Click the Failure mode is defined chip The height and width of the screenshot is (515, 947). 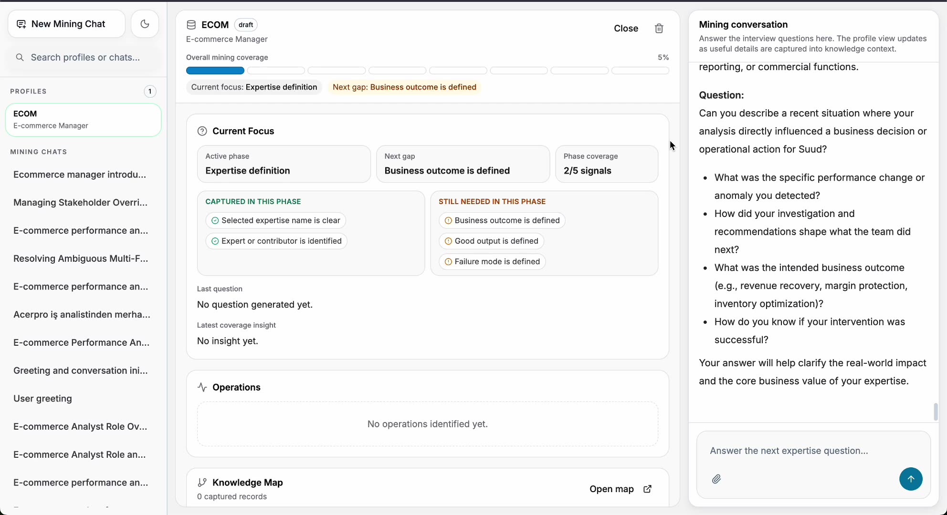493,261
